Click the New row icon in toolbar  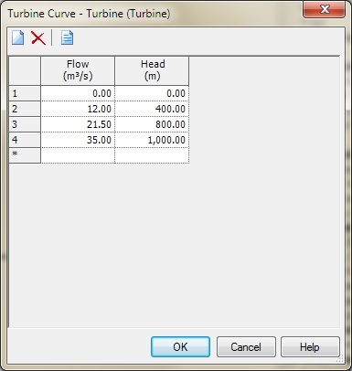tap(17, 38)
